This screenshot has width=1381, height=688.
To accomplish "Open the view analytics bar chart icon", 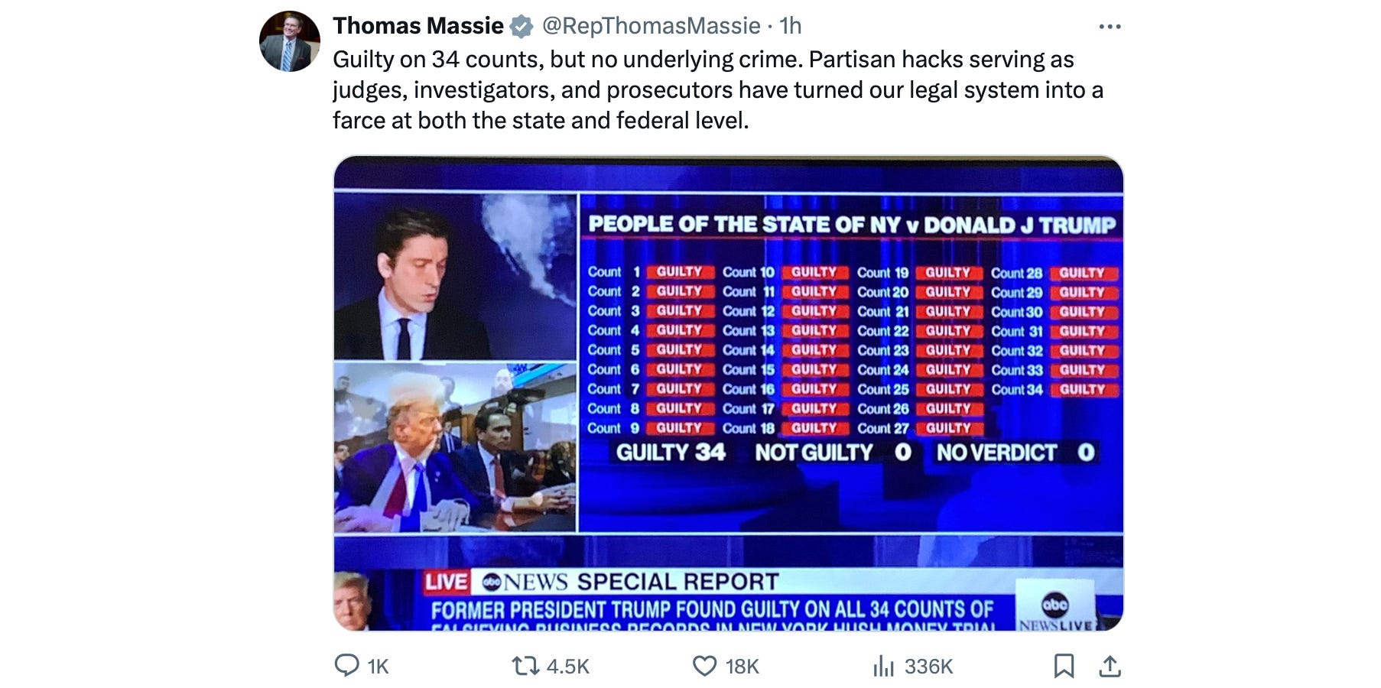I will tap(883, 666).
